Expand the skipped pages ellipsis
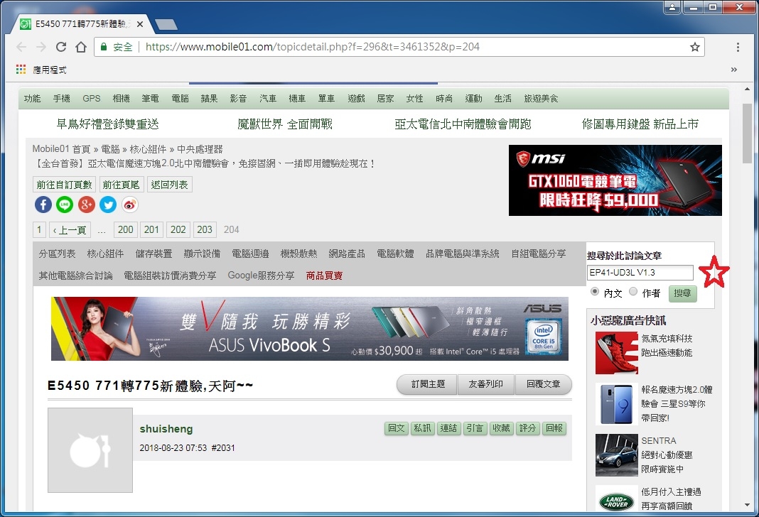The width and height of the screenshot is (759, 517). [x=102, y=229]
